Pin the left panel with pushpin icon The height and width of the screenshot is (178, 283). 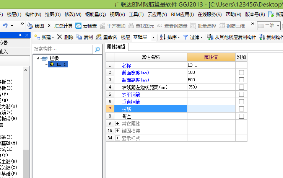point(20,36)
